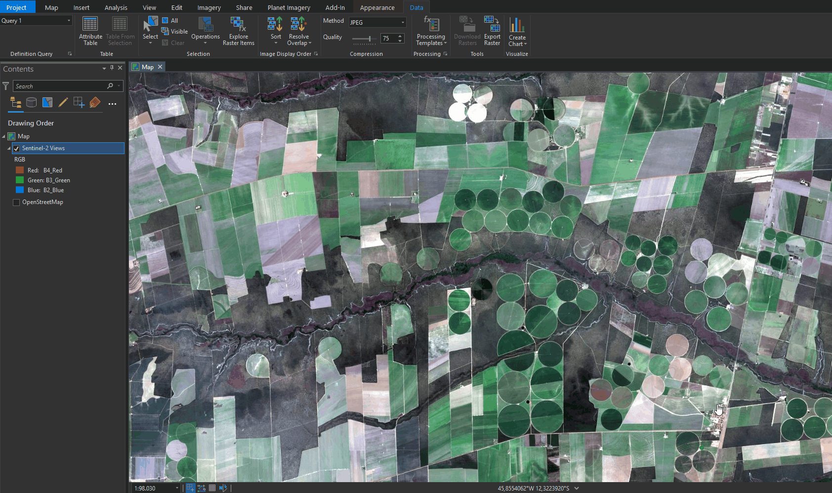Enable the OpenStreetMap layer checkbox
This screenshot has height=493, width=832.
16,203
